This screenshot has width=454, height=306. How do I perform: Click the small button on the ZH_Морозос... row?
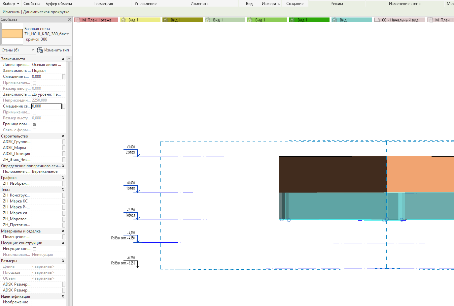[x=64, y=219]
